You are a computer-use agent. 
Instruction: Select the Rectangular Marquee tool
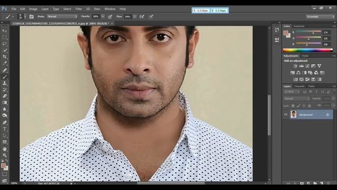[5, 37]
